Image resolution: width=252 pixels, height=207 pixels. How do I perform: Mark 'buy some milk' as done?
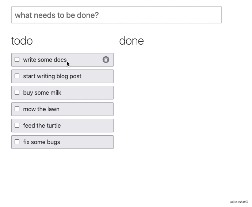[x=17, y=92]
